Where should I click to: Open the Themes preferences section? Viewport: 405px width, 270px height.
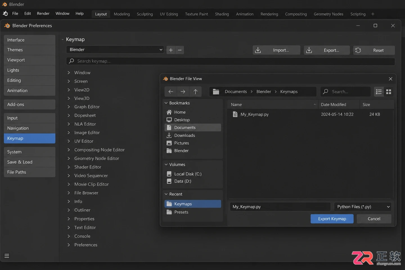point(30,50)
